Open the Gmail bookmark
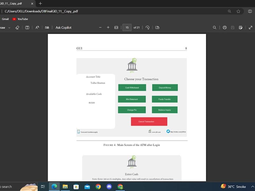 pyautogui.click(x=5, y=19)
